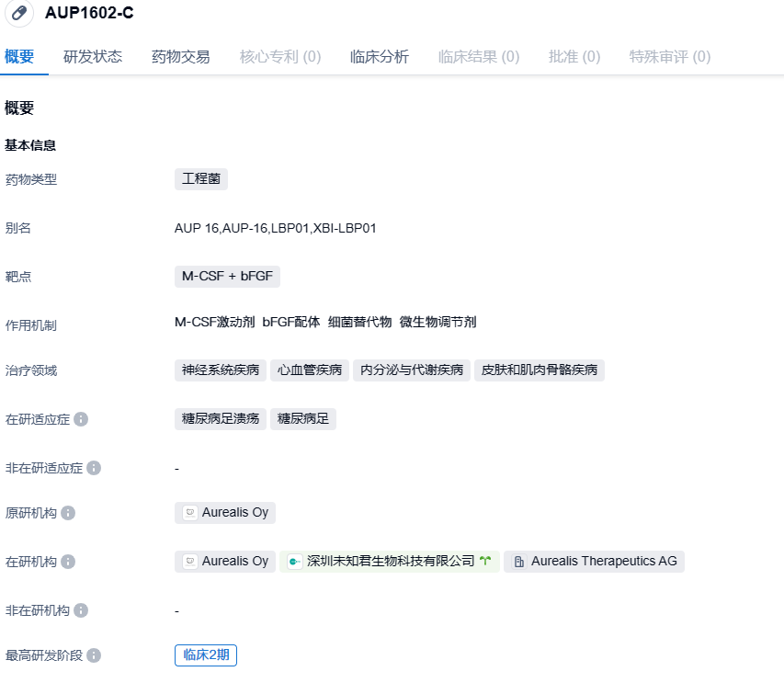Click info icon beside 在研机构 label
Screen dimensions: 784x683
pos(68,562)
